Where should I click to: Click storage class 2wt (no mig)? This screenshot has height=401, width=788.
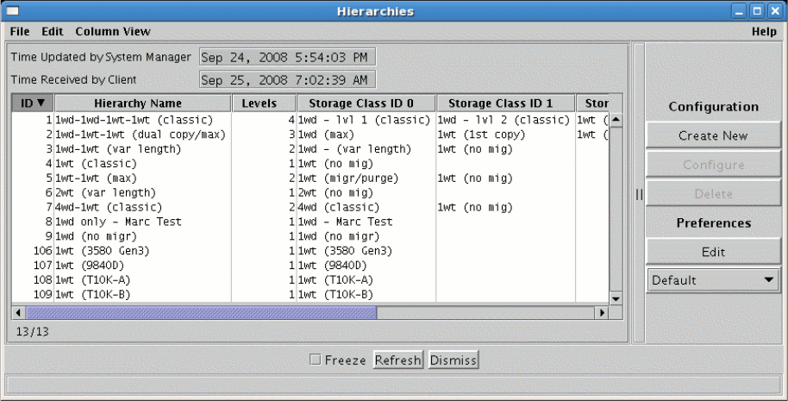tap(335, 193)
